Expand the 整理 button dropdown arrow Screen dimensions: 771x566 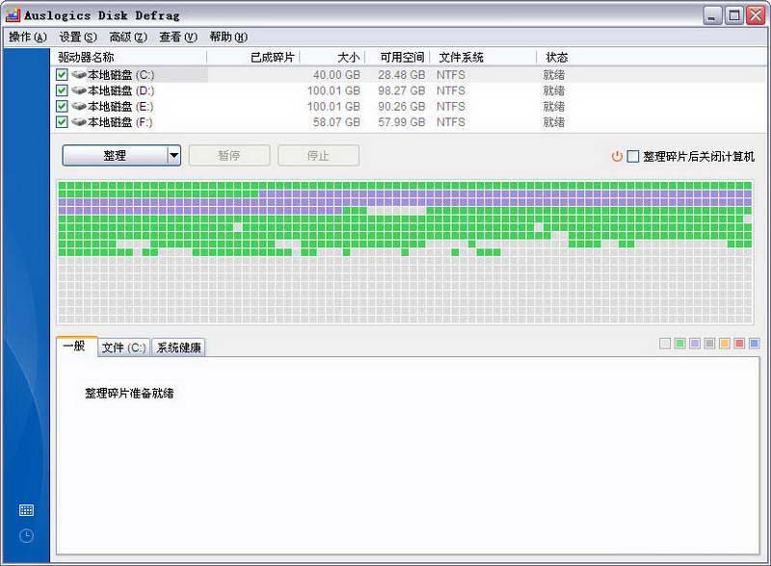173,155
